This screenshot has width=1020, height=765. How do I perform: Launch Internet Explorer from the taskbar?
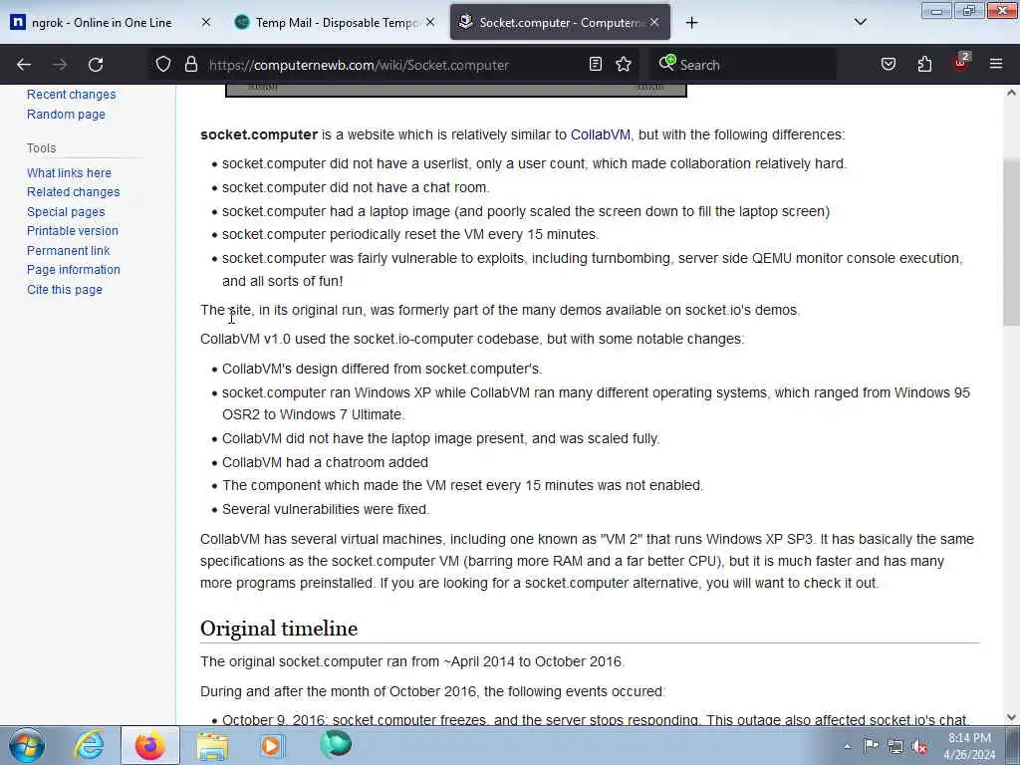[x=88, y=745]
